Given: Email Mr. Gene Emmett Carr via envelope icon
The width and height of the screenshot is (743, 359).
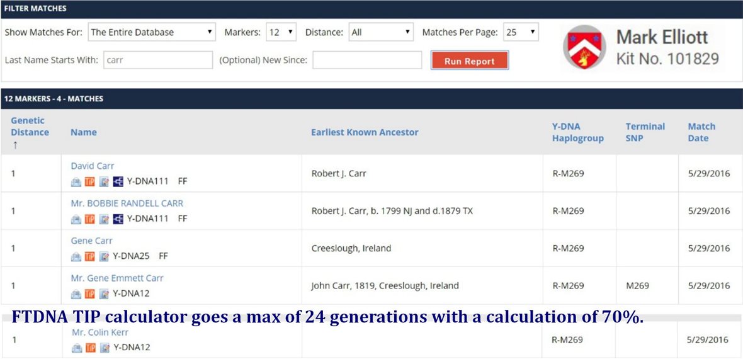Looking at the screenshot, I should click(x=76, y=294).
